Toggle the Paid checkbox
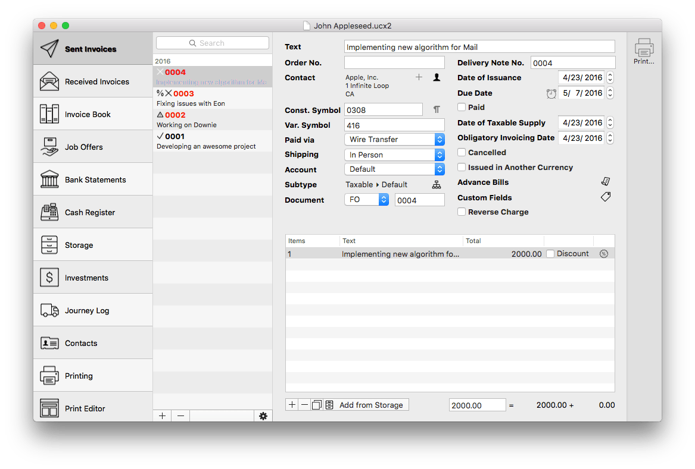The width and height of the screenshot is (695, 469). 462,108
